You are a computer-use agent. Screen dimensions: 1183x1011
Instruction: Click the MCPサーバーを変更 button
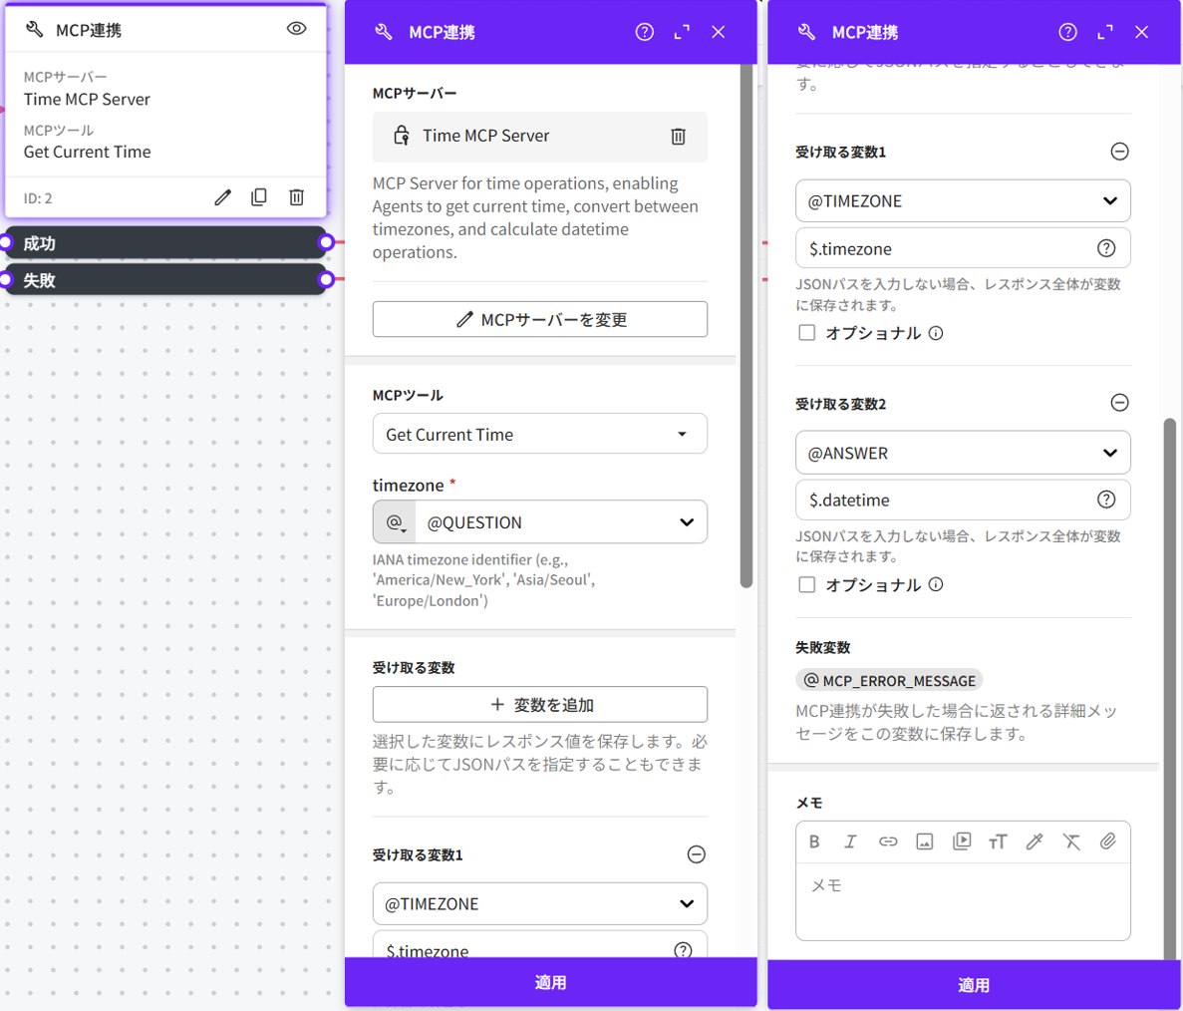(539, 320)
